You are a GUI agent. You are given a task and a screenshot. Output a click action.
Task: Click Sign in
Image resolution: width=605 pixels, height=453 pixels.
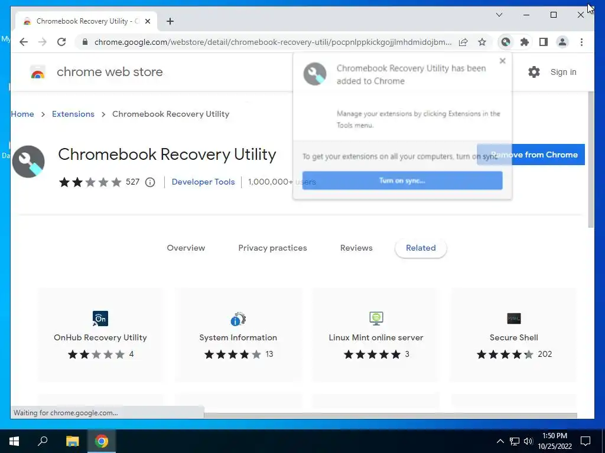coord(563,72)
